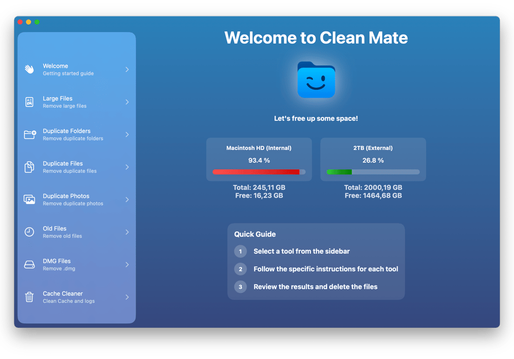Click the red Macintosh HD usage bar
Screen dimensions: 514x359
[x=259, y=172]
